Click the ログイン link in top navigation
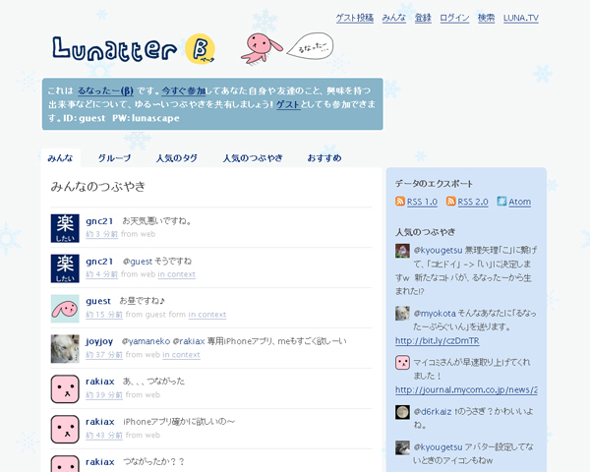Image resolution: width=590 pixels, height=472 pixels. (454, 18)
